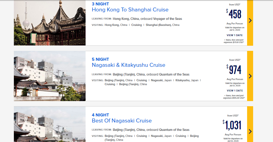Click the Chinese pagoda cruise thumbnail

50,23
